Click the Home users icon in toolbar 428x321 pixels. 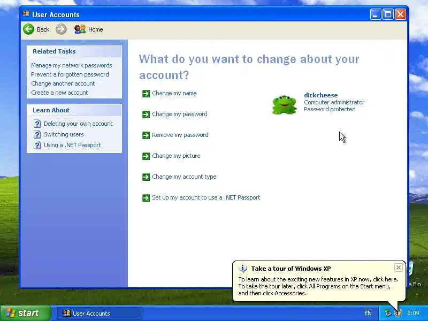pos(80,29)
